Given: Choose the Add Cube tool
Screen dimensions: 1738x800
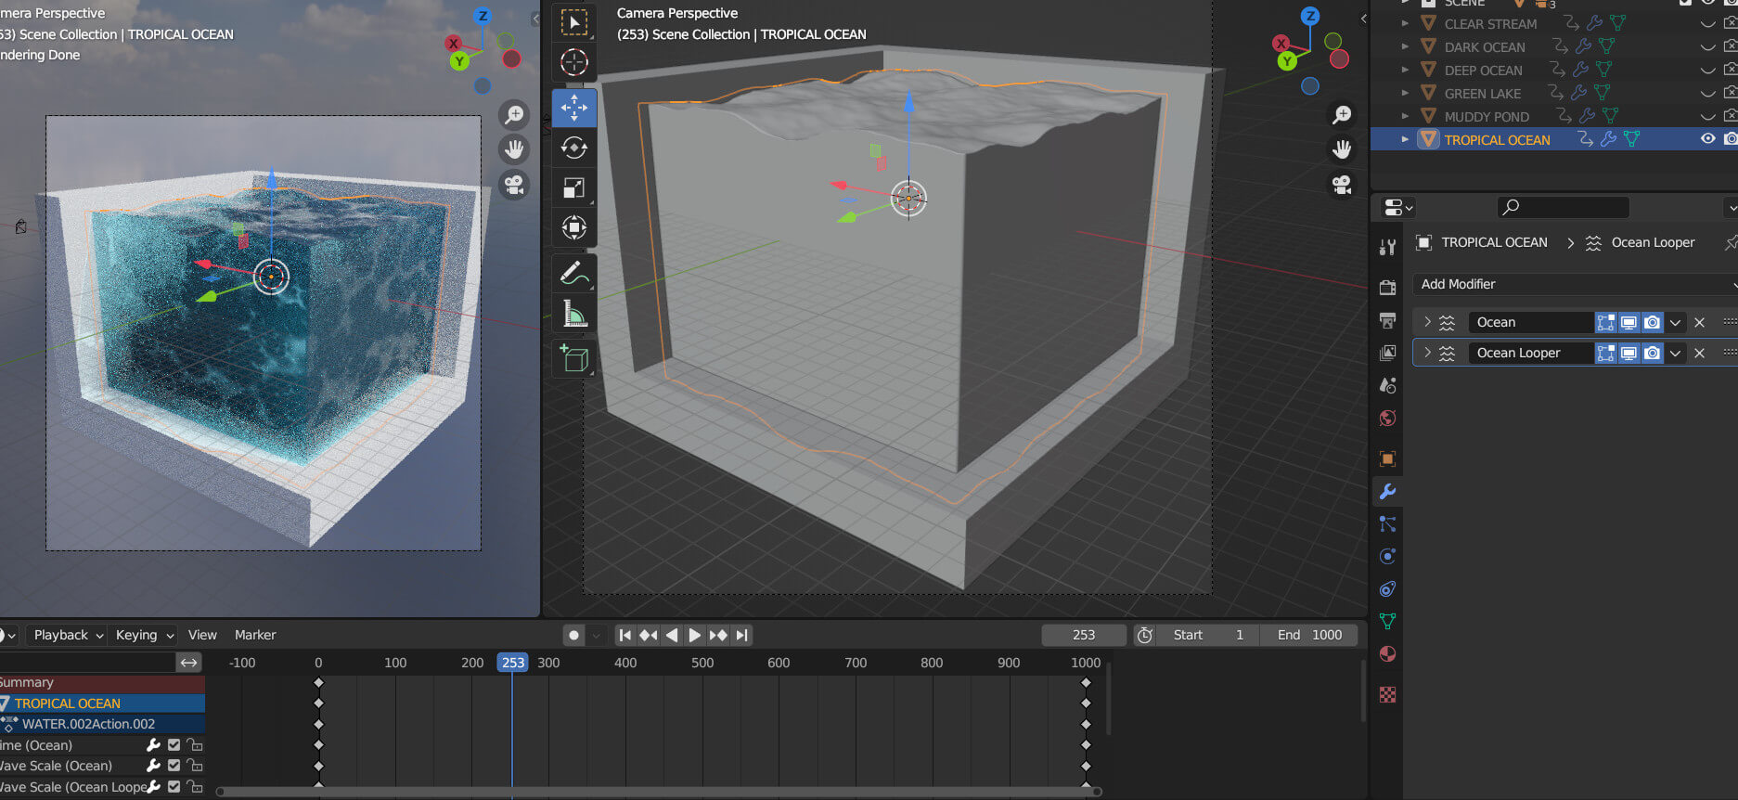Looking at the screenshot, I should click(x=573, y=358).
